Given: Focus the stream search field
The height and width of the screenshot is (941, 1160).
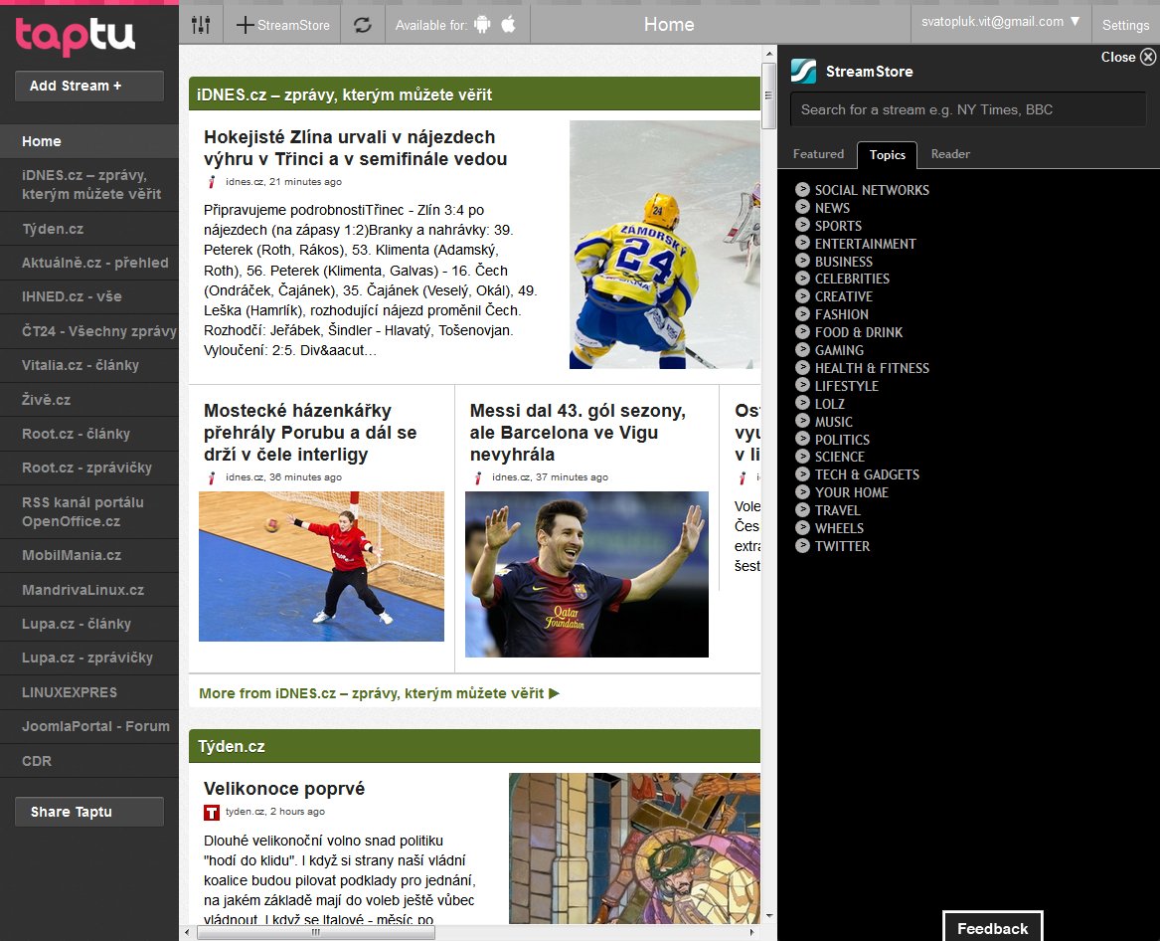Looking at the screenshot, I should [x=967, y=109].
